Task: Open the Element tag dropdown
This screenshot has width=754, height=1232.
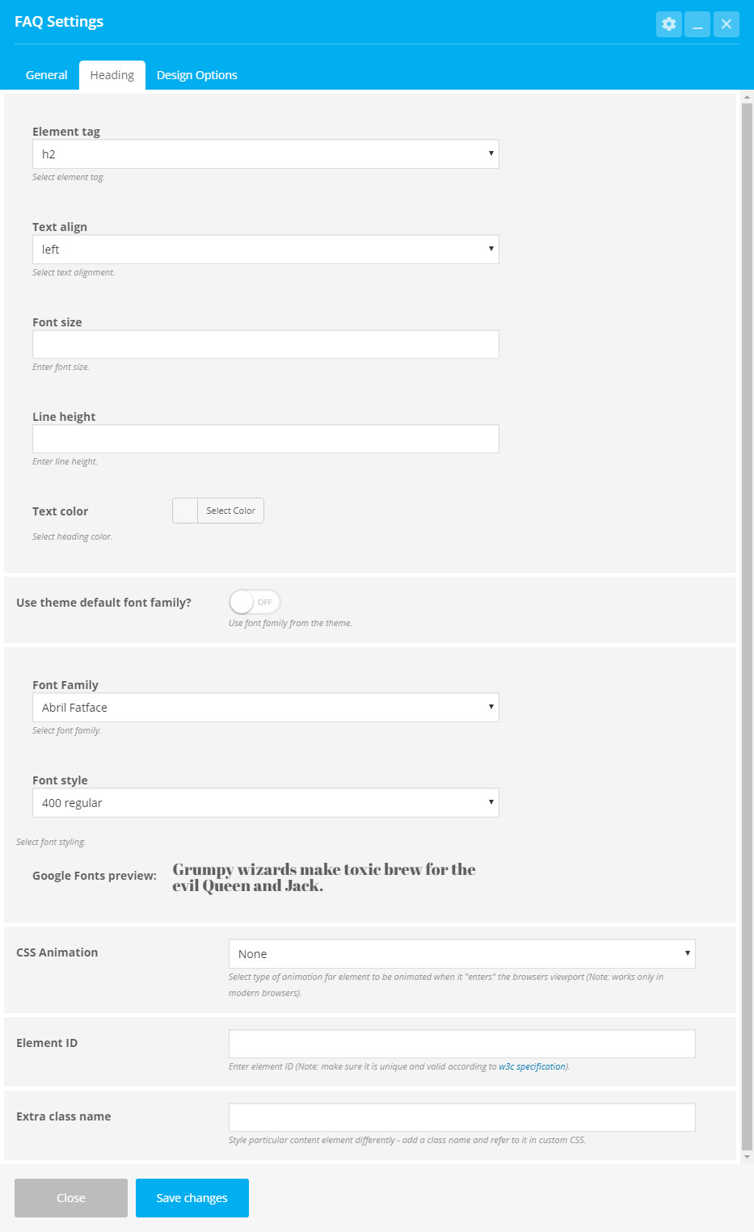Action: point(266,154)
